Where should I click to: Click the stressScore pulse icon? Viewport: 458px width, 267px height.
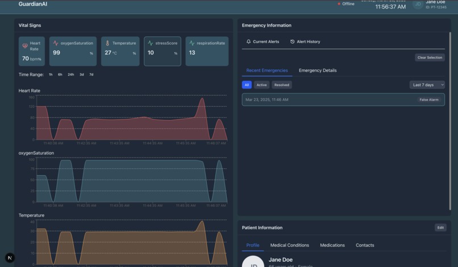[151, 43]
